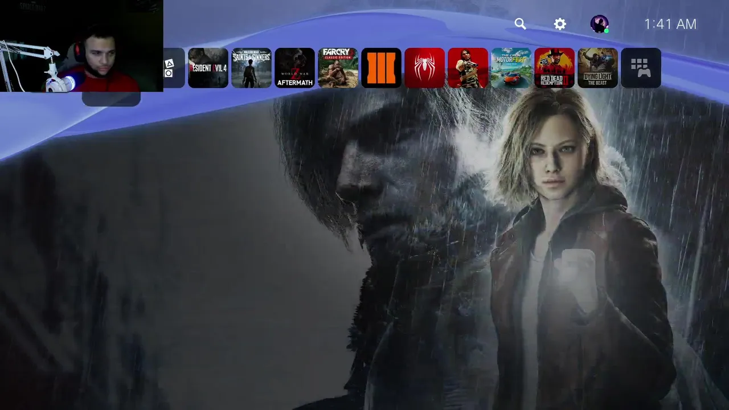Viewport: 729px width, 410px height.
Task: Click the streamer webcam overlay
Action: pos(81,46)
